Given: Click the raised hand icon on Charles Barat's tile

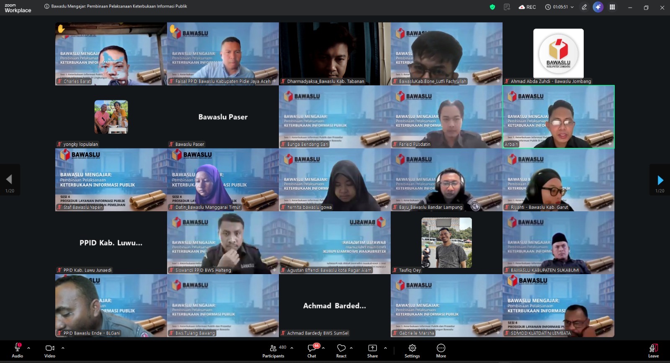Looking at the screenshot, I should click(x=61, y=29).
